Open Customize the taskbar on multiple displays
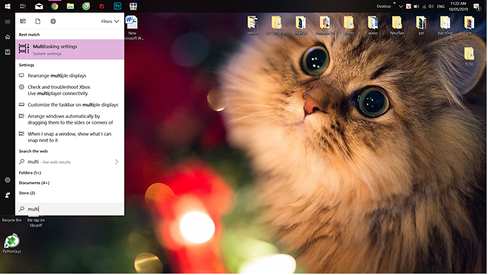 tap(70, 105)
